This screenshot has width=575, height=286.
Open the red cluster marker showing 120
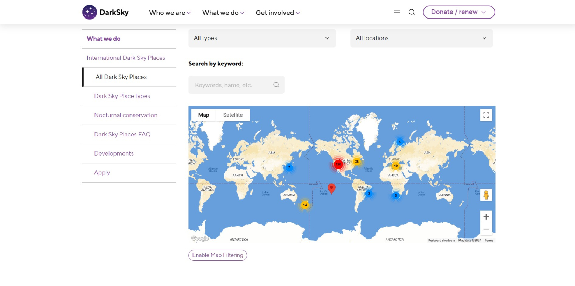(338, 164)
